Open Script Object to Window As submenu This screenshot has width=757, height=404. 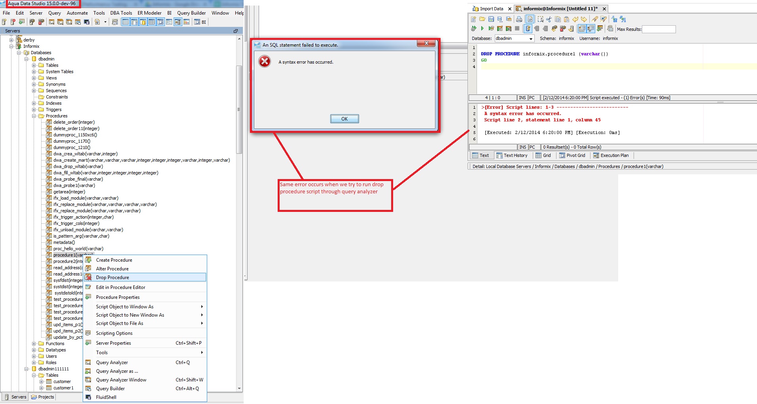click(145, 306)
